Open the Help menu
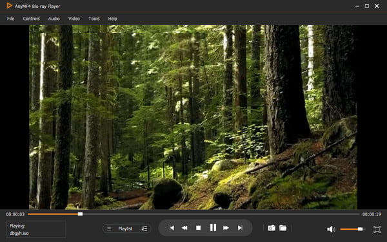 pyautogui.click(x=112, y=19)
